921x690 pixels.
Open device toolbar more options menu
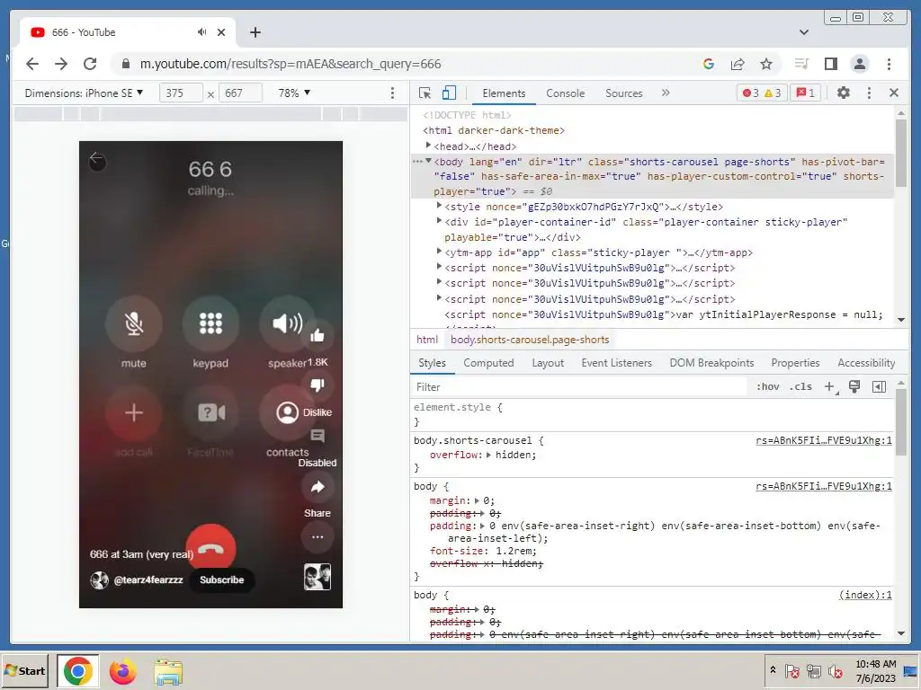coord(392,93)
